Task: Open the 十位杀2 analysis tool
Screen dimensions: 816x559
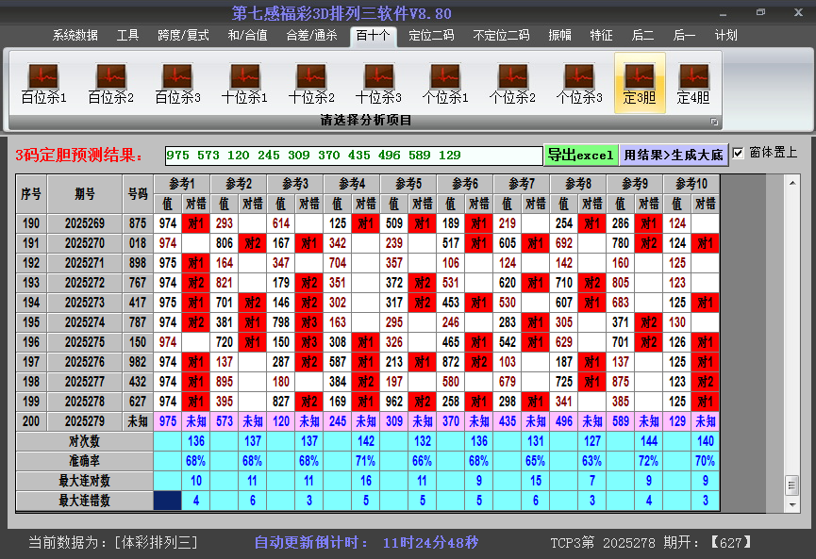Action: point(311,77)
